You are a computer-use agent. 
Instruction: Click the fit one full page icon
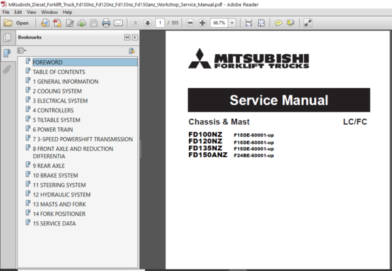coord(261,23)
